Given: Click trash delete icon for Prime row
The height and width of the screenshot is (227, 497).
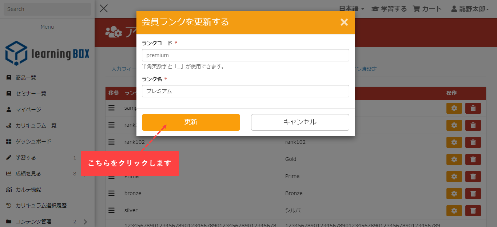Looking at the screenshot, I should click(x=473, y=176).
